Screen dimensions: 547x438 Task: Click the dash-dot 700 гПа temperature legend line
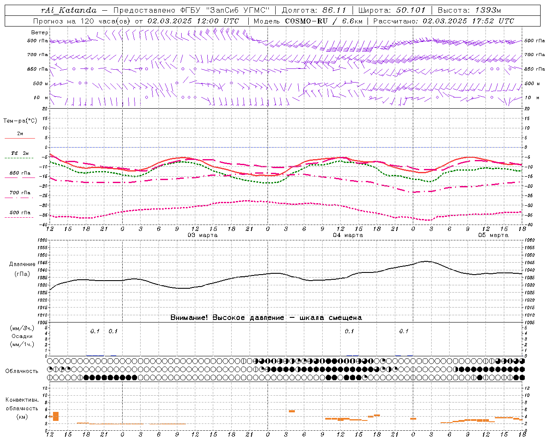20,198
